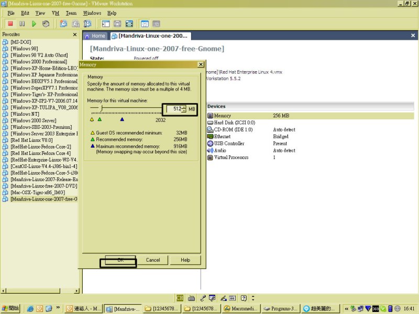Click the Full Screen toolbar icon
This screenshot has width=419, height=314.
click(129, 24)
